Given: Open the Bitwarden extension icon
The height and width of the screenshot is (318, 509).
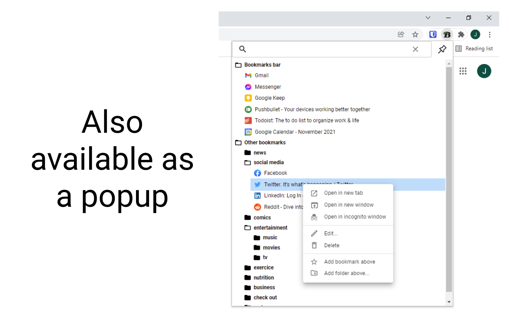Looking at the screenshot, I should coord(433,35).
